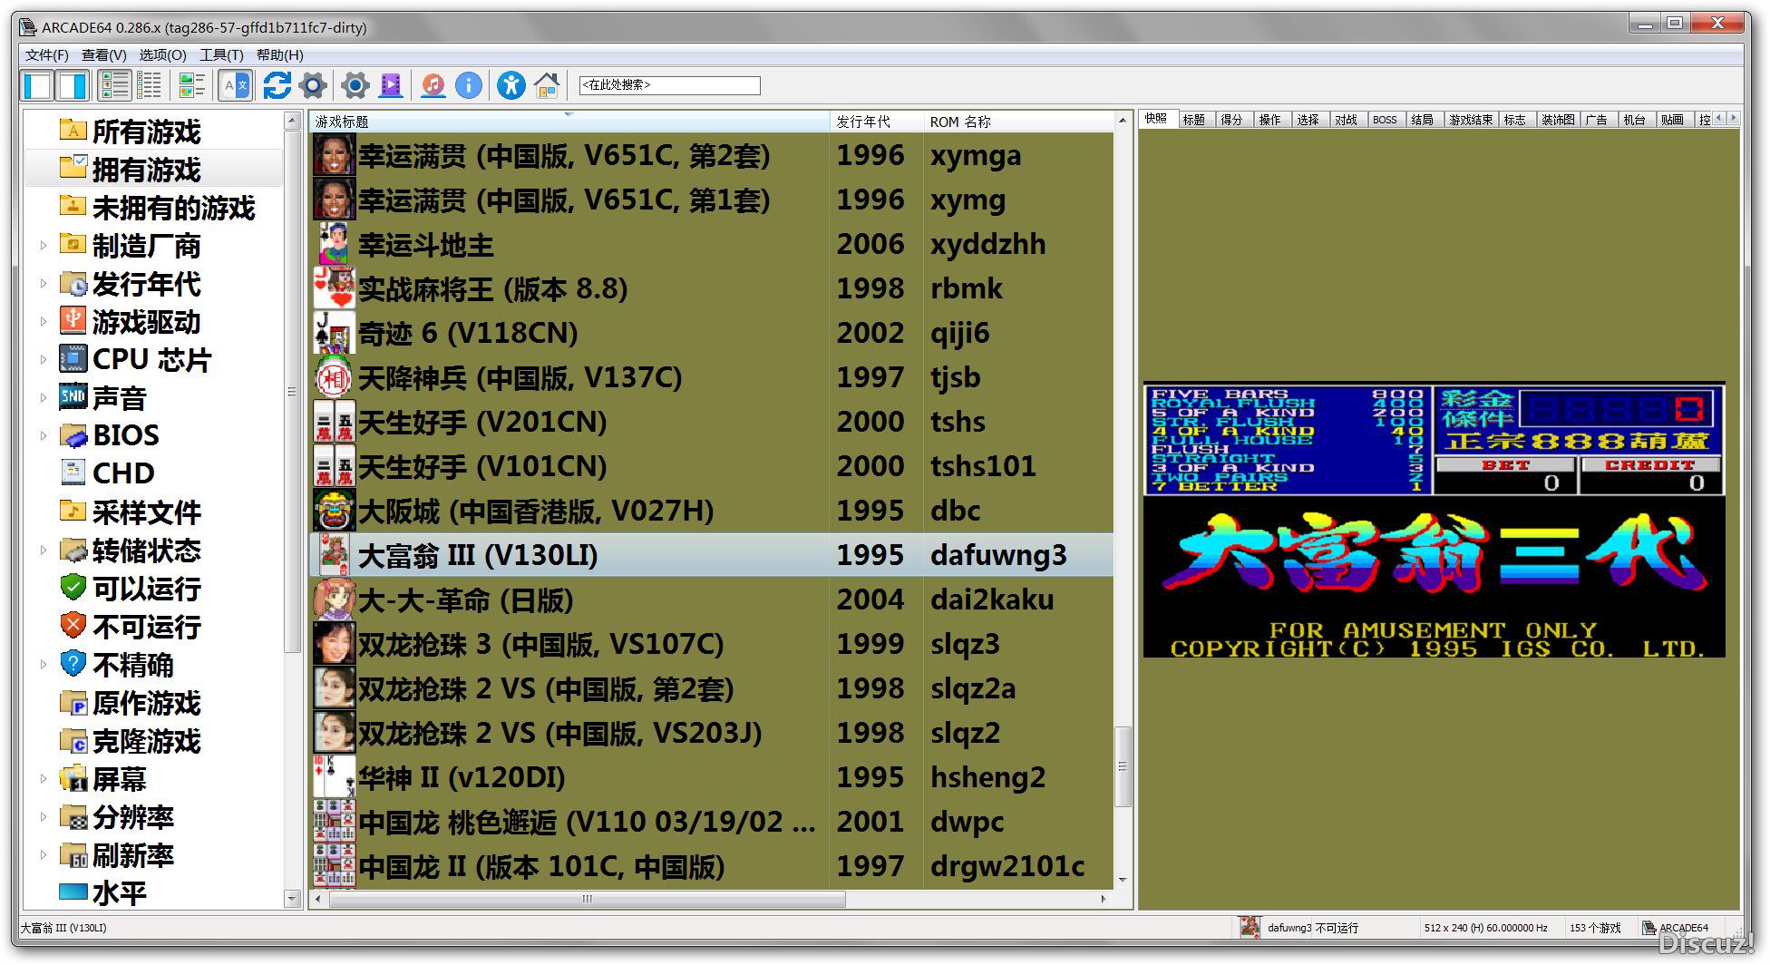Click the game list vertical scrollbar thumb
Image resolution: width=1770 pixels, height=965 pixels.
(x=1123, y=765)
